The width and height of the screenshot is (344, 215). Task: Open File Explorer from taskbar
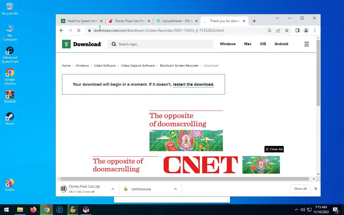click(x=20, y=210)
